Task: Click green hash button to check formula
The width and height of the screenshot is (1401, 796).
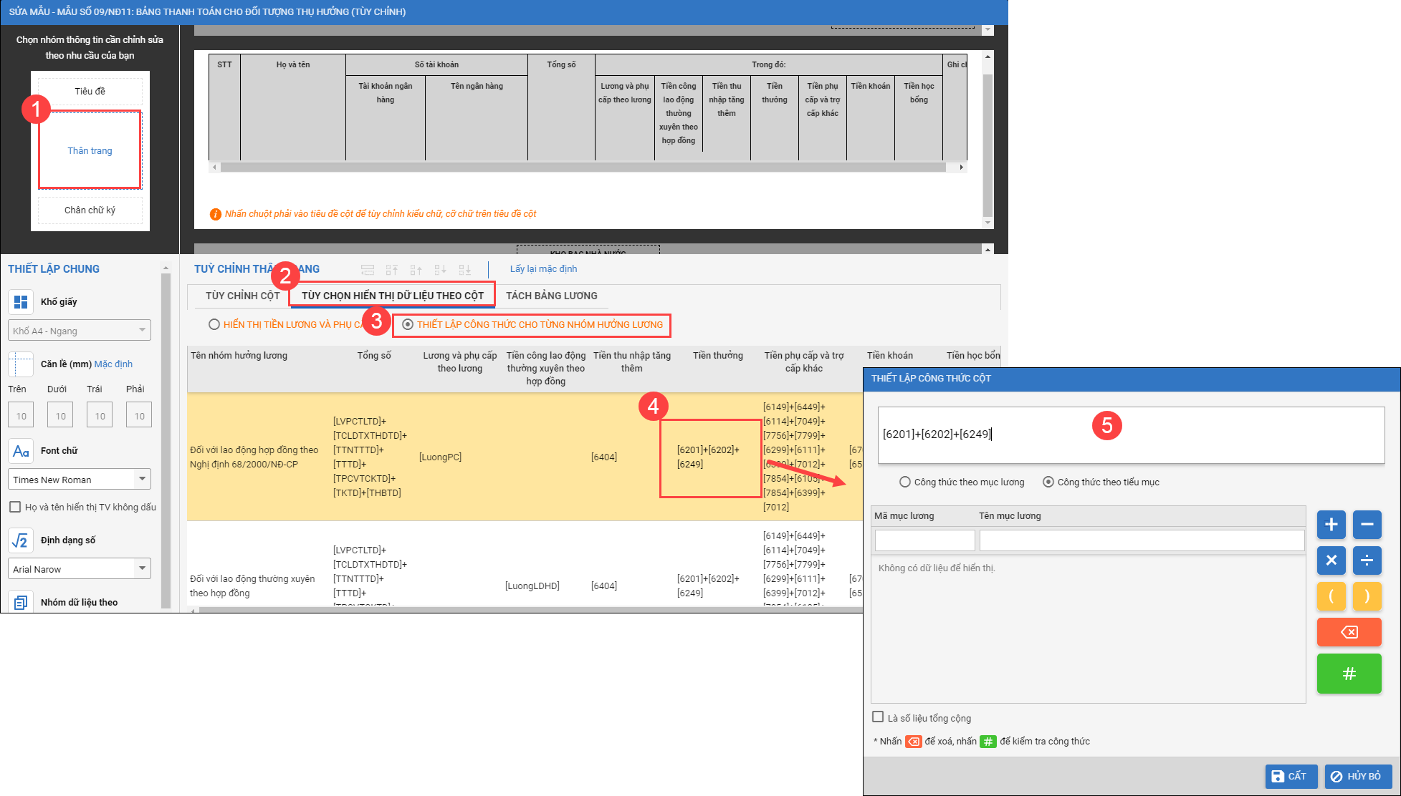Action: pyautogui.click(x=1348, y=674)
